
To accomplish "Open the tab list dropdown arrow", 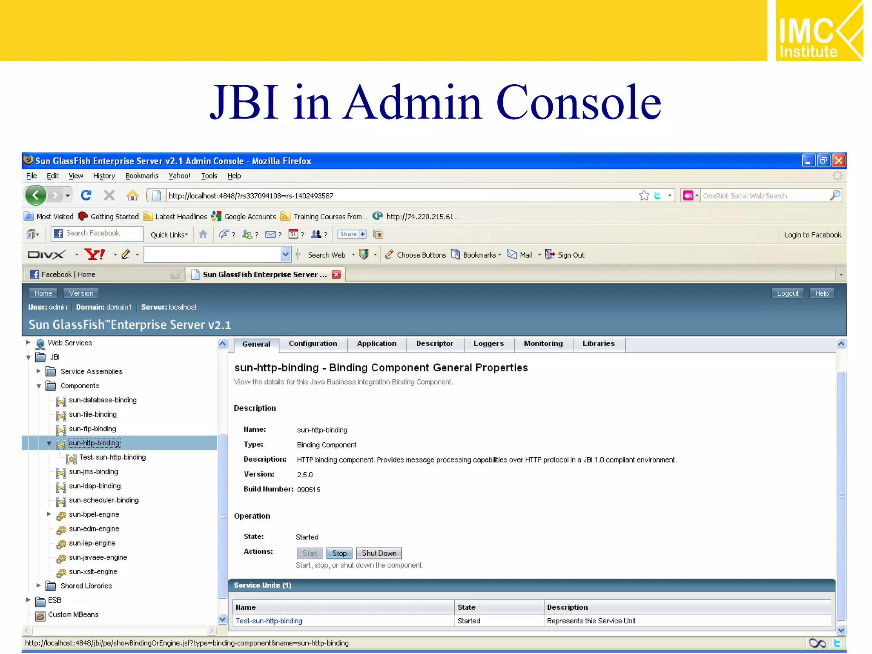I will pyautogui.click(x=841, y=275).
